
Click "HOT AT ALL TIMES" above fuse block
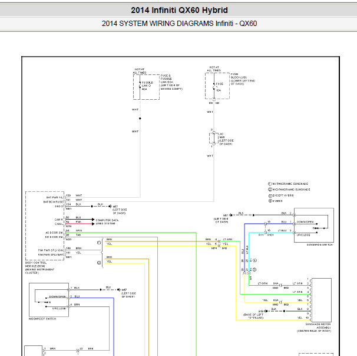(214, 68)
